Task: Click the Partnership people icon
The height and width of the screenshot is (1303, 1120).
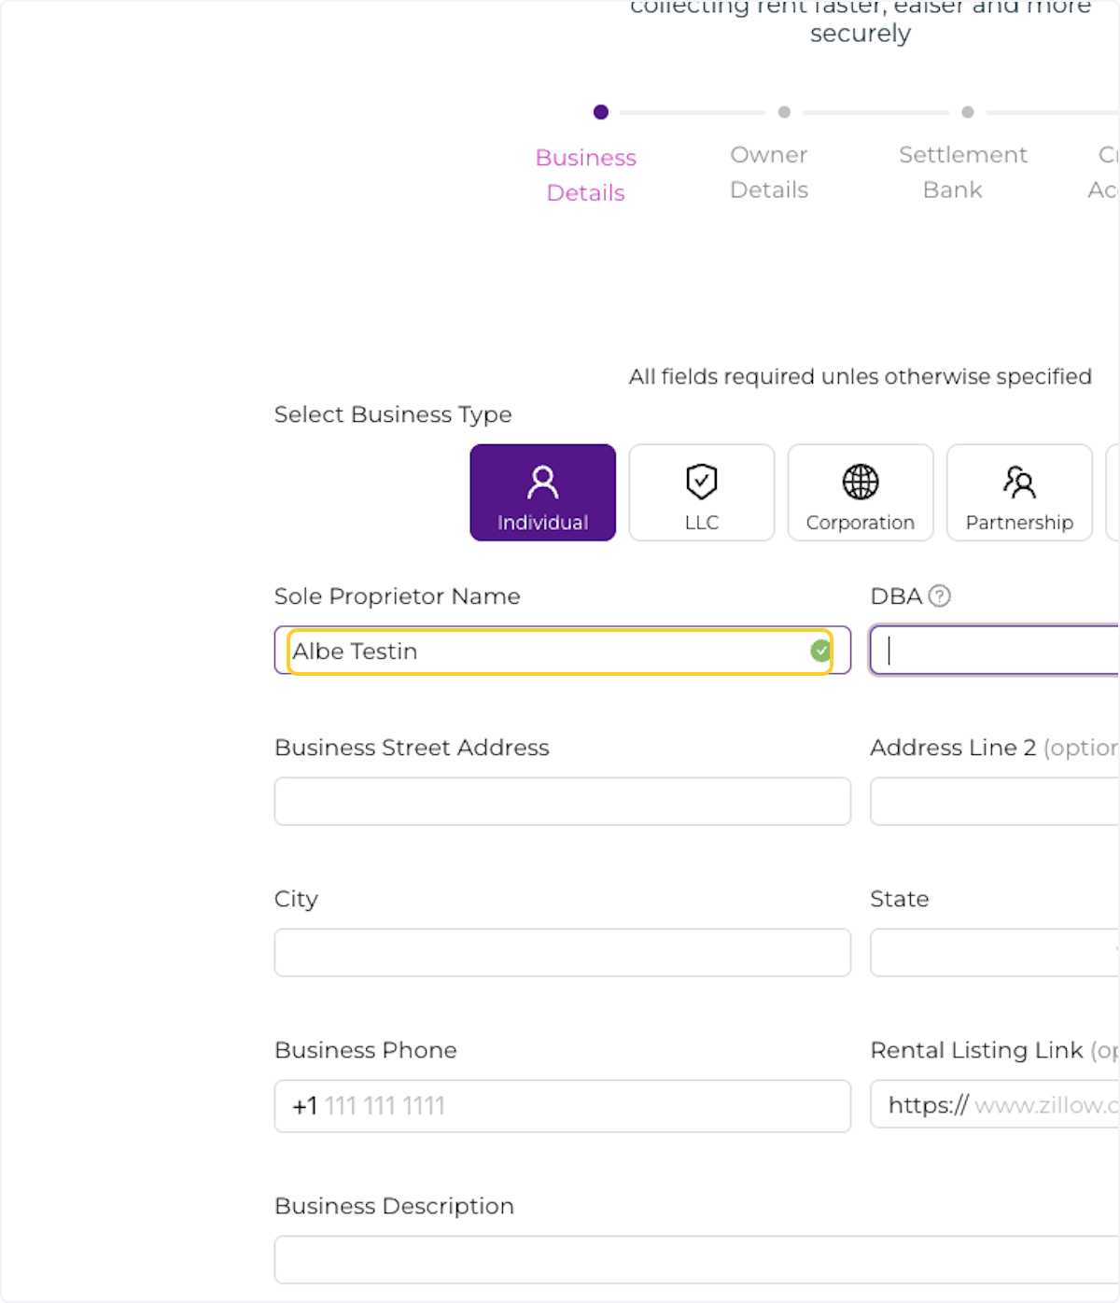Action: (x=1018, y=482)
